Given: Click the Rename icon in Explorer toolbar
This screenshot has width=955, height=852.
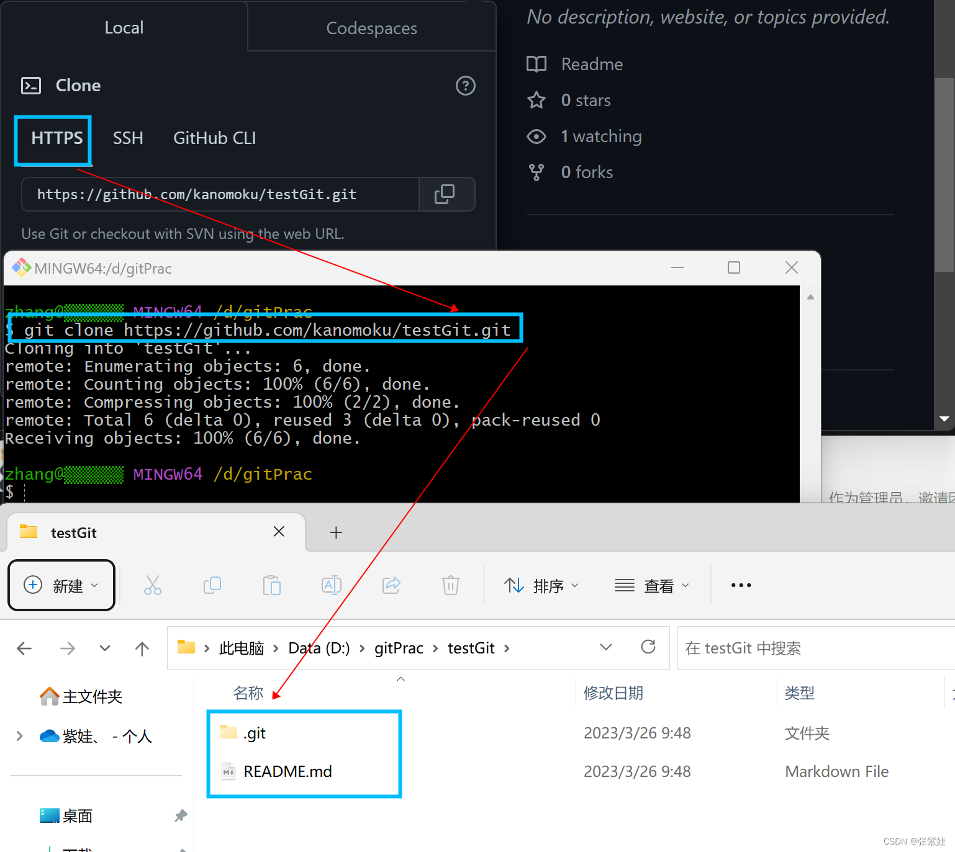Looking at the screenshot, I should pyautogui.click(x=332, y=585).
